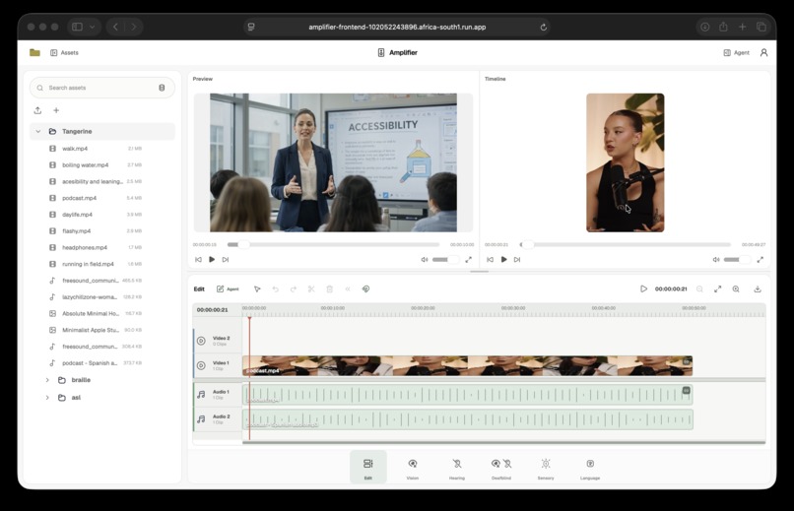
Task: Enter fullscreen on the Timeline player
Action: [761, 260]
